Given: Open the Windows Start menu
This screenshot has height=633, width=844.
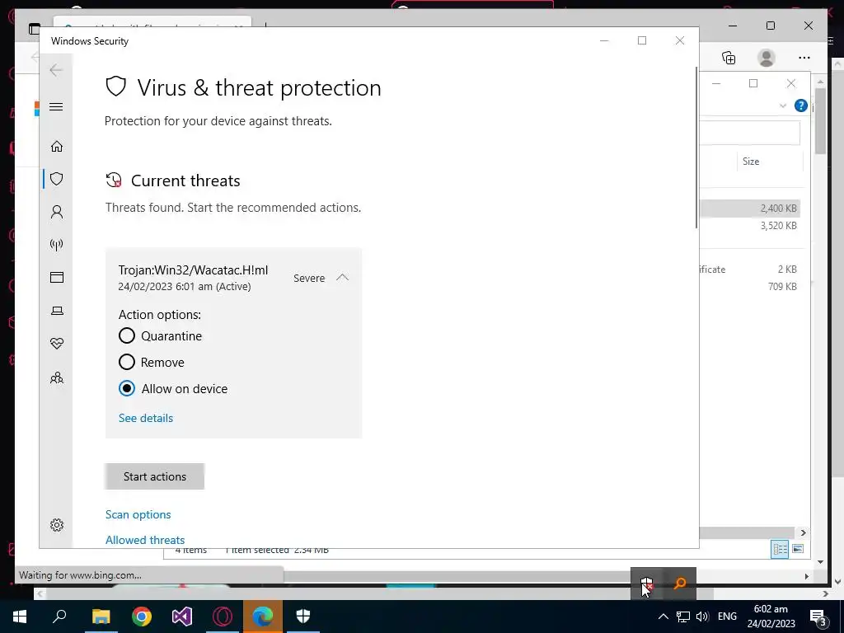Looking at the screenshot, I should coord(20,617).
